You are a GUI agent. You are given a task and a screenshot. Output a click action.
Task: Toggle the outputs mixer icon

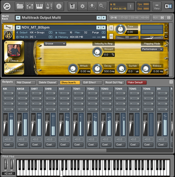tap(30, 6)
